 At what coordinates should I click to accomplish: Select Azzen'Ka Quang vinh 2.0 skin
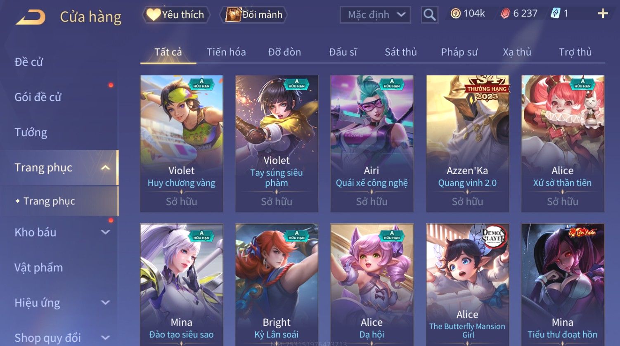pos(467,144)
